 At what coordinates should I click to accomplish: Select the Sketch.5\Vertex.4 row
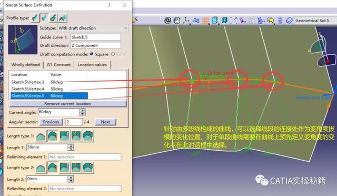(x=49, y=89)
